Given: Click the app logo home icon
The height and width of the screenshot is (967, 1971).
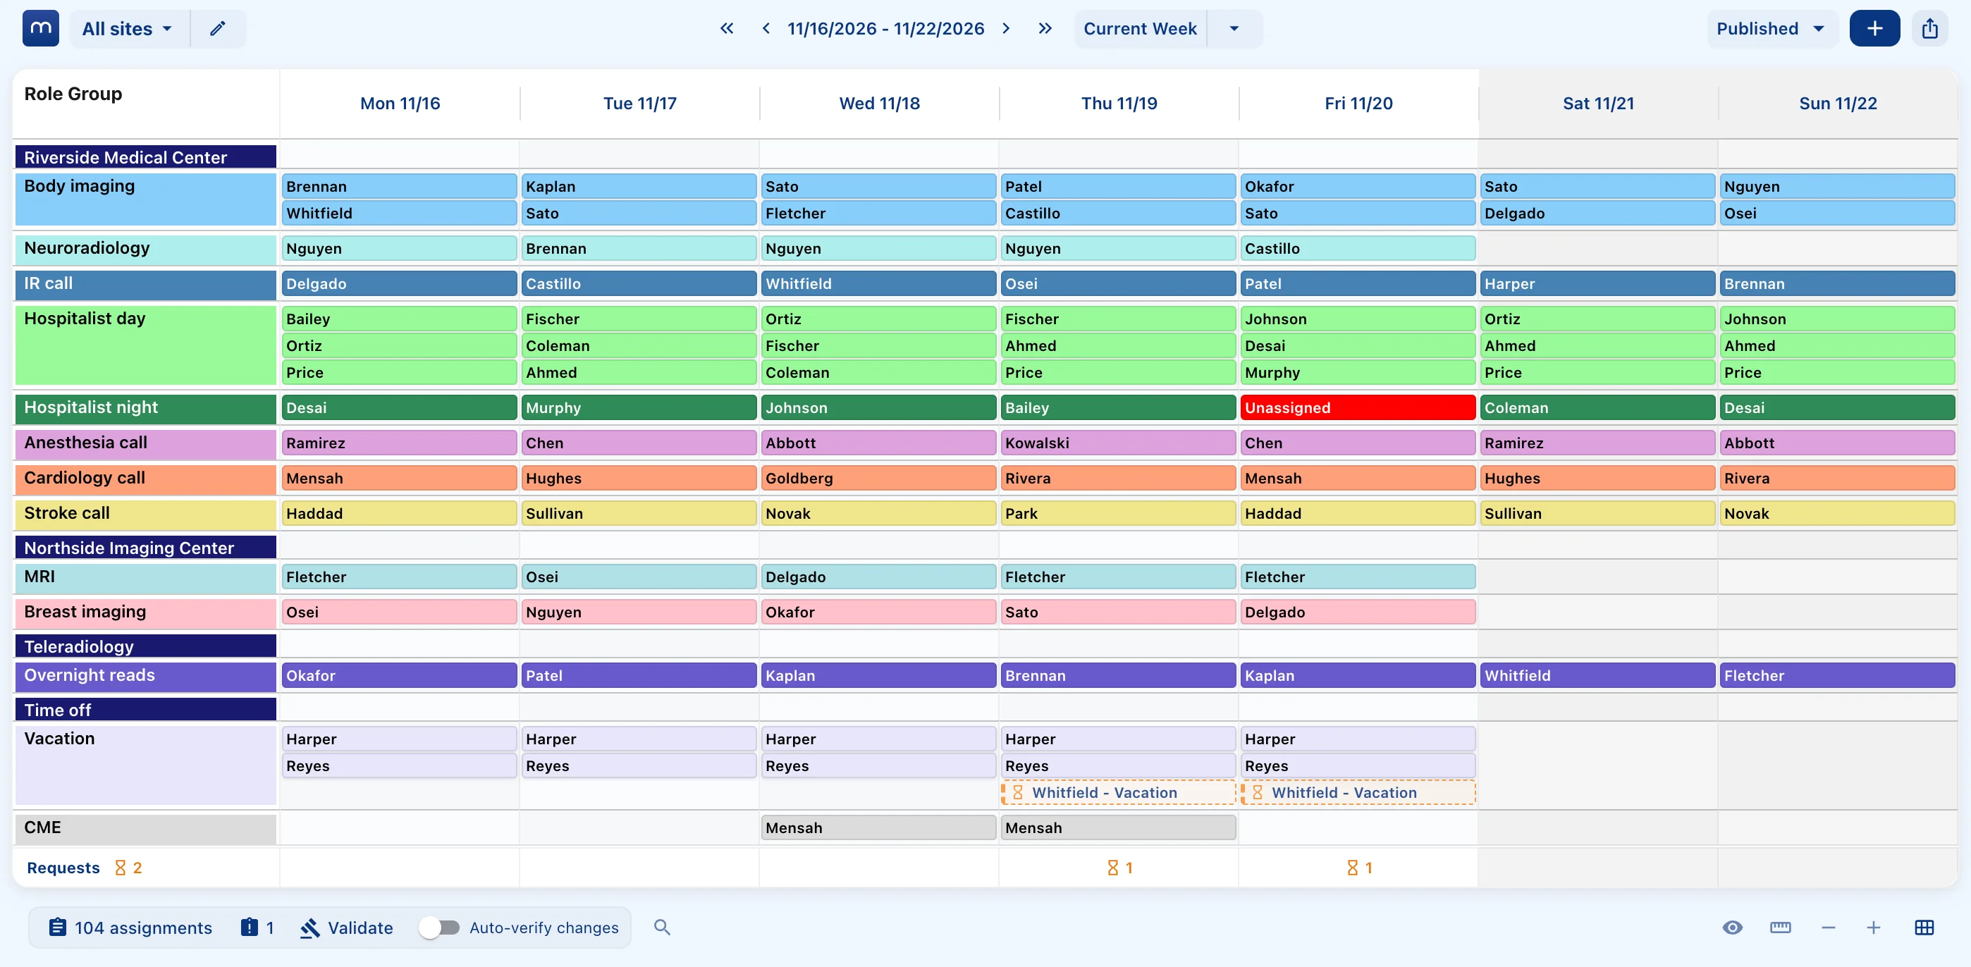Looking at the screenshot, I should click(41, 28).
